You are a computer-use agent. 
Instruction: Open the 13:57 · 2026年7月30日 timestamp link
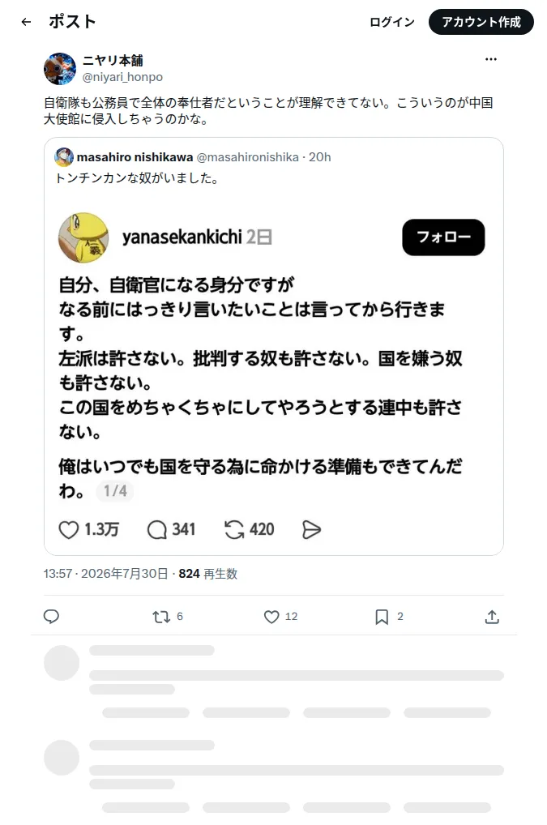(x=105, y=574)
